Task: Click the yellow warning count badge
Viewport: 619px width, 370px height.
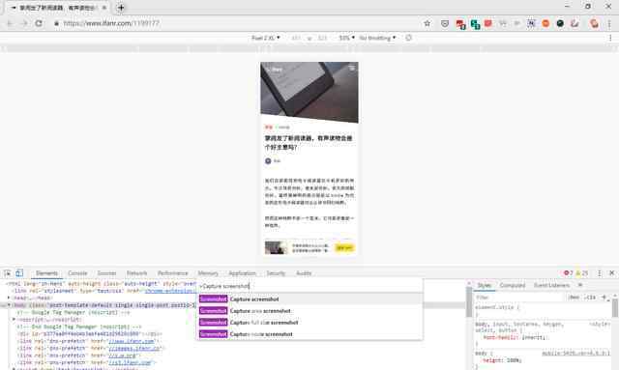Action: [x=582, y=273]
